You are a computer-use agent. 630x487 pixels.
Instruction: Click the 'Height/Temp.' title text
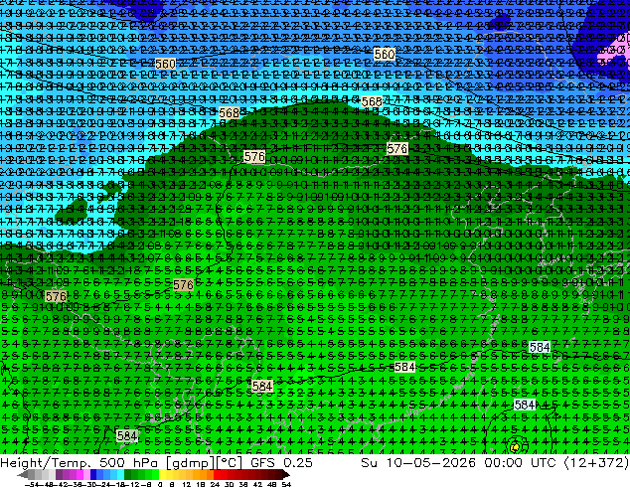click(x=44, y=462)
